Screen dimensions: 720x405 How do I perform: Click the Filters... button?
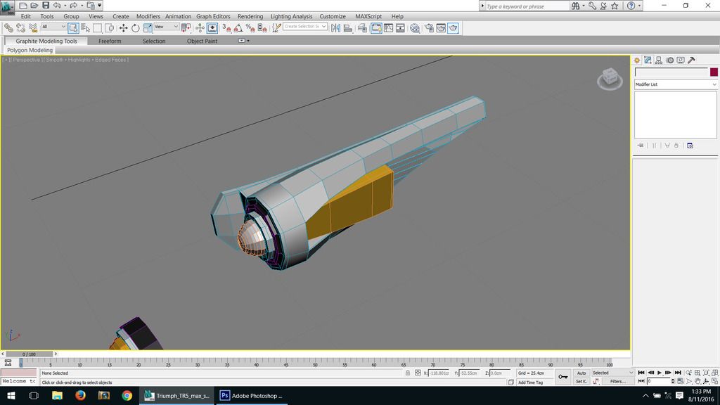[x=618, y=381]
